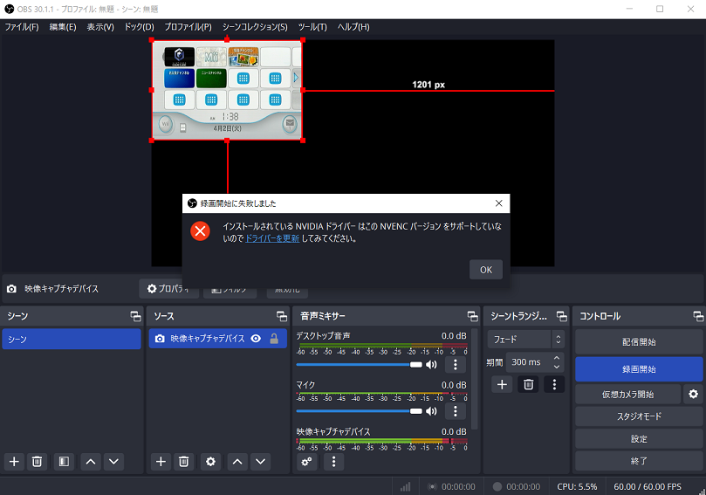
Task: Click OK in the recording failed dialog
Action: pos(486,270)
